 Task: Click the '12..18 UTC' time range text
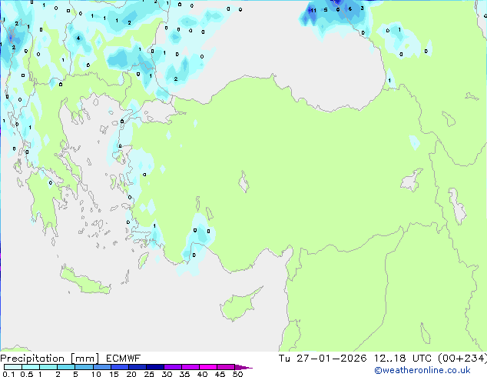click(403, 359)
